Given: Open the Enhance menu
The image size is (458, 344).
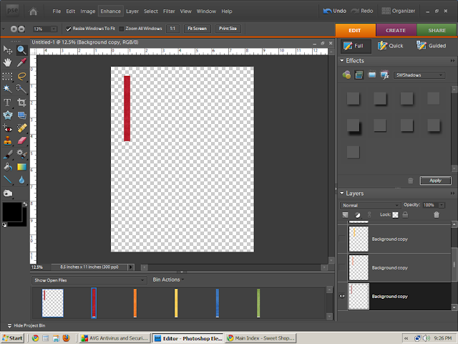Looking at the screenshot, I should pos(110,11).
